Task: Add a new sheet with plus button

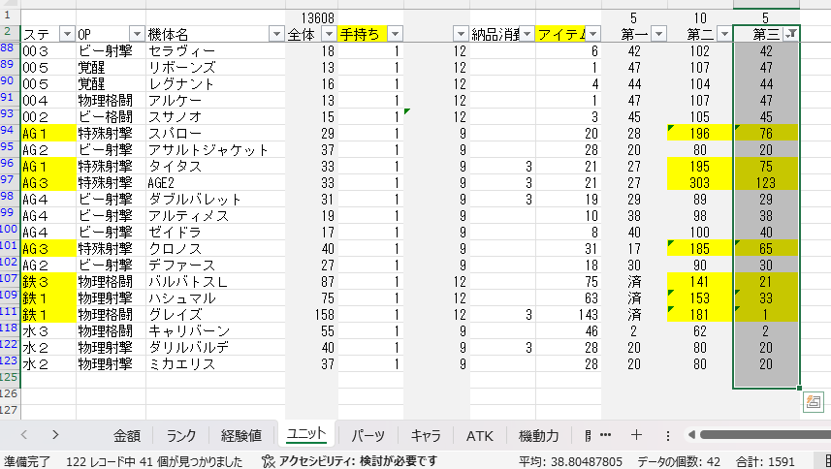Action: [636, 435]
